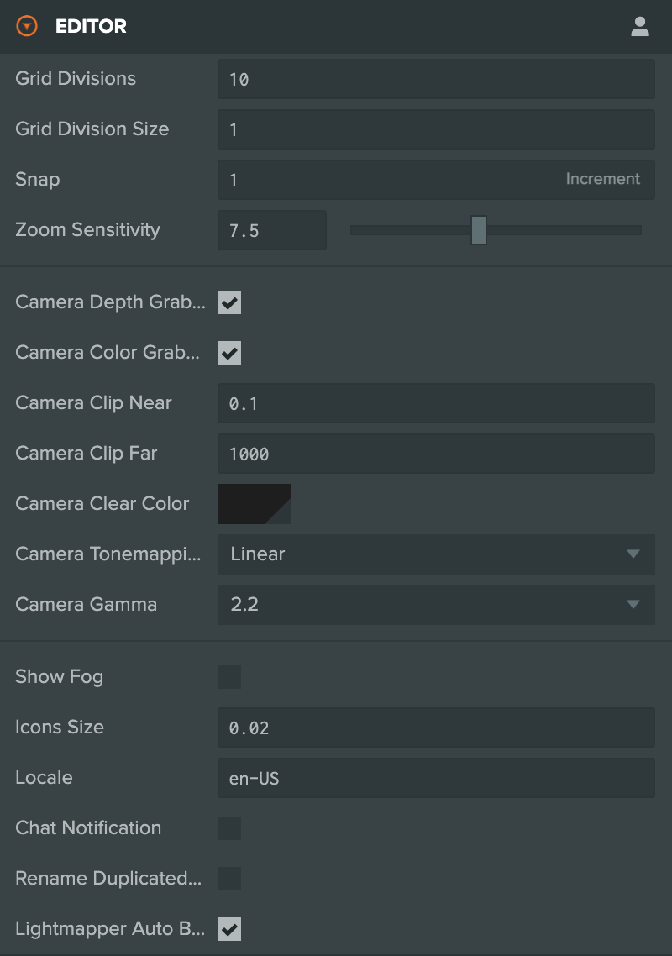Open the 2.2 Camera Gamma dropdown
The width and height of the screenshot is (672, 956).
436,605
